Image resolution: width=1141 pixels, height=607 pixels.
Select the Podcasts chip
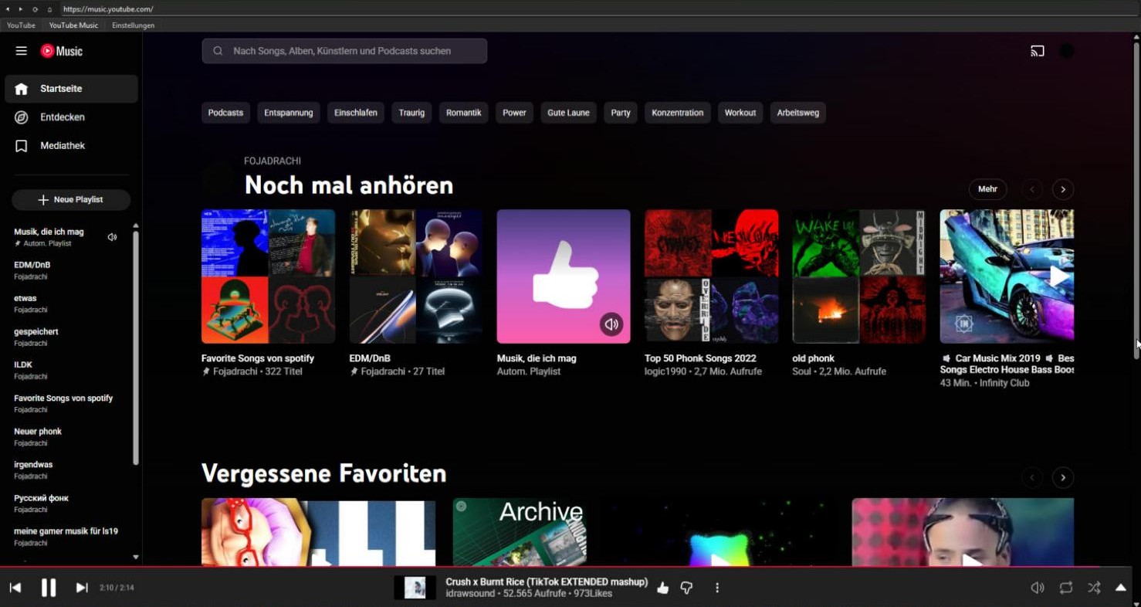pos(225,113)
